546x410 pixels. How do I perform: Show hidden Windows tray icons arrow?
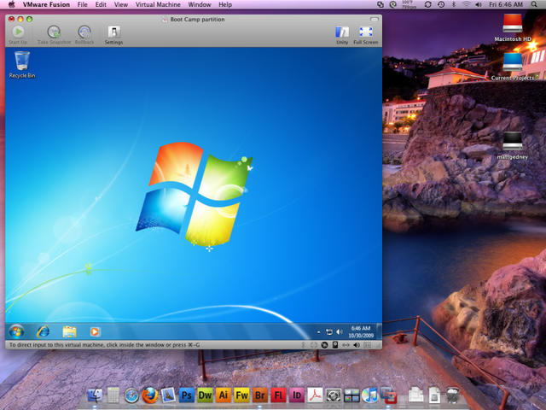click(x=318, y=332)
